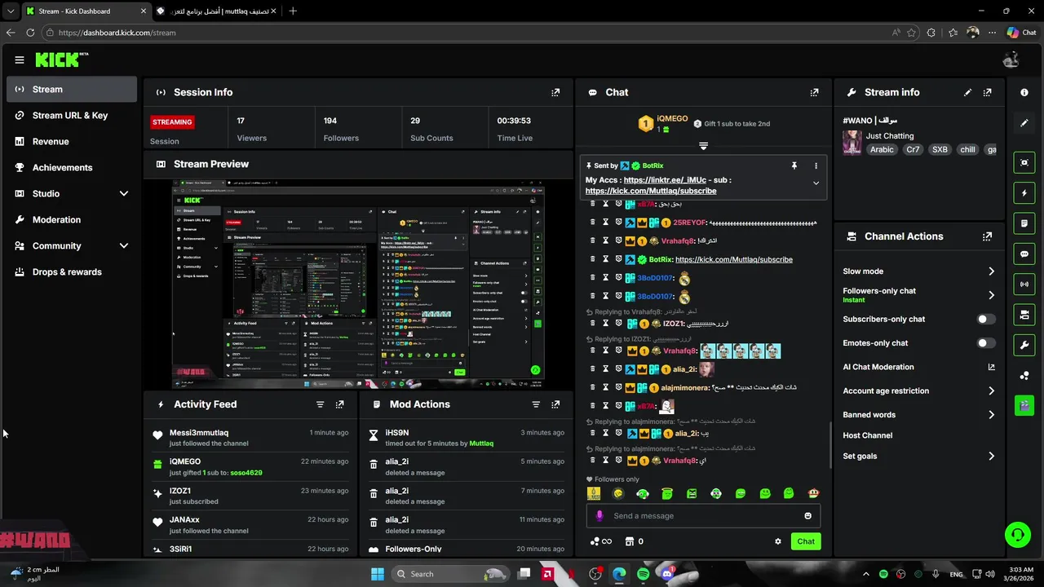The width and height of the screenshot is (1044, 587).
Task: Click the Send a message input field
Action: [703, 516]
